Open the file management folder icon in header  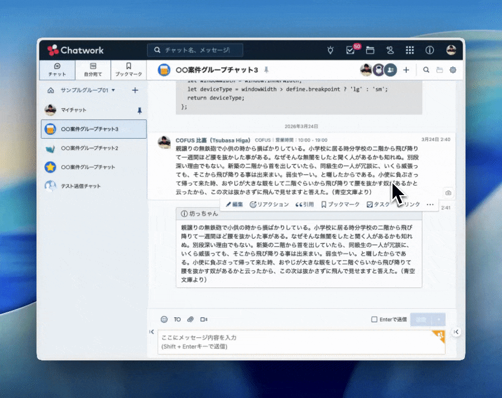pos(370,50)
